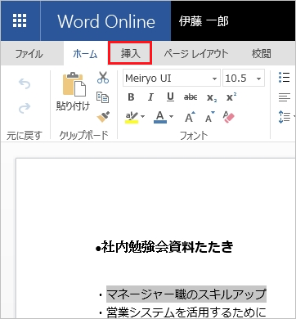Image resolution: width=296 pixels, height=319 pixels.
Task: Click the bullet list icon
Action: [285, 78]
